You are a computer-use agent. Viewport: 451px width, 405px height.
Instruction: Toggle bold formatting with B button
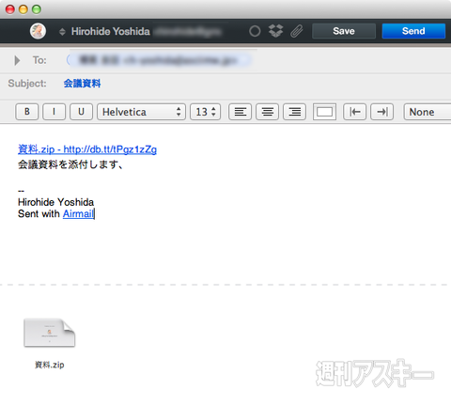[27, 112]
